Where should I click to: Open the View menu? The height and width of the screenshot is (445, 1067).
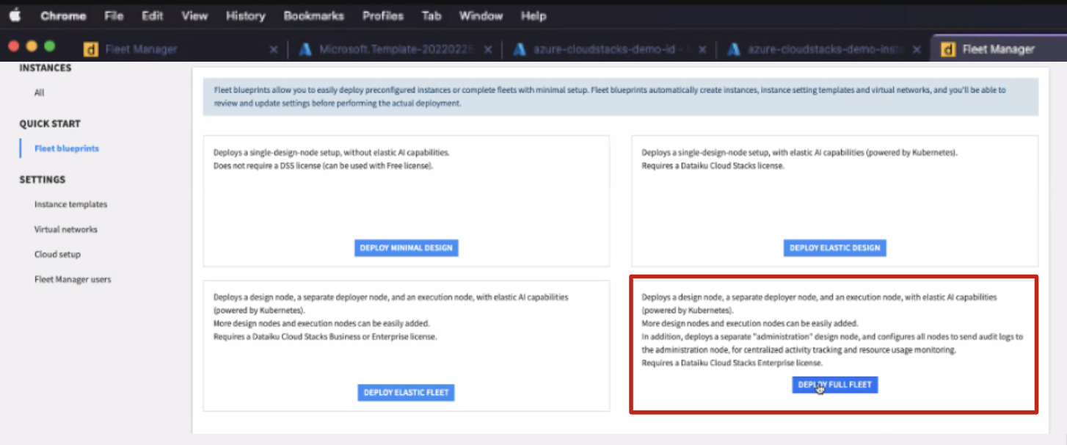tap(194, 15)
